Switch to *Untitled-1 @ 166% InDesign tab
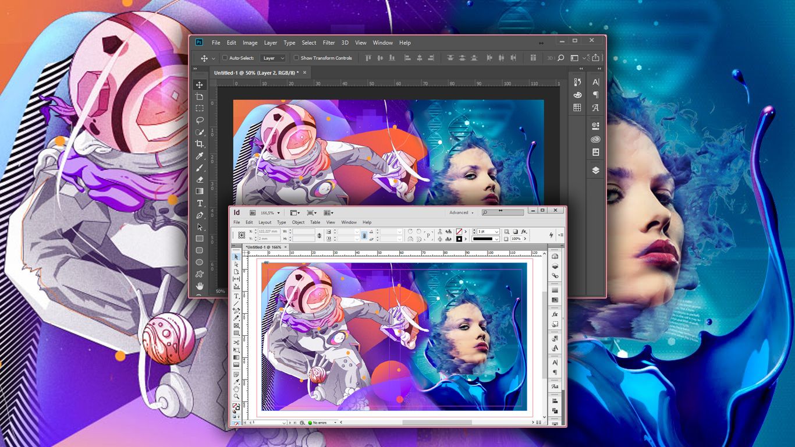This screenshot has height=447, width=795. click(264, 247)
